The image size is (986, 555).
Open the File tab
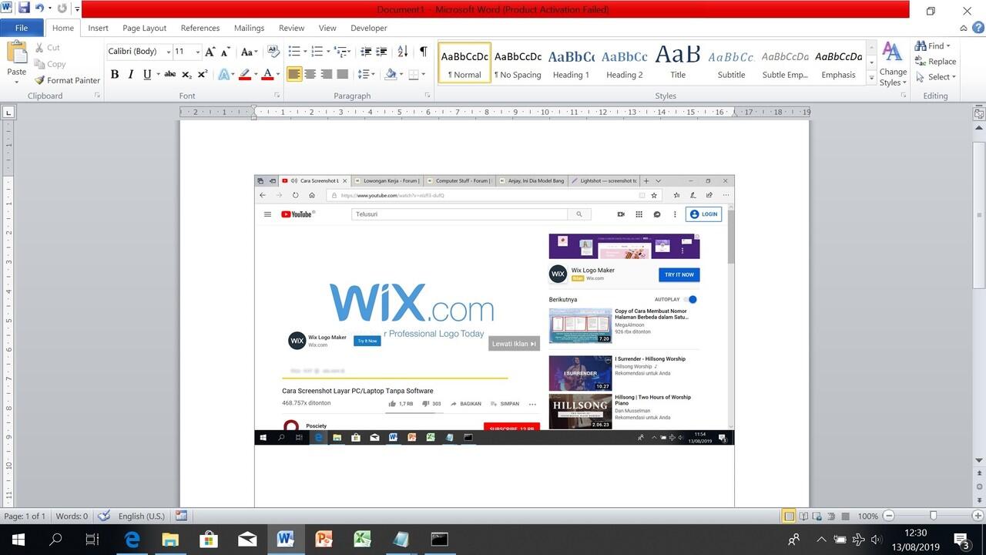point(22,28)
